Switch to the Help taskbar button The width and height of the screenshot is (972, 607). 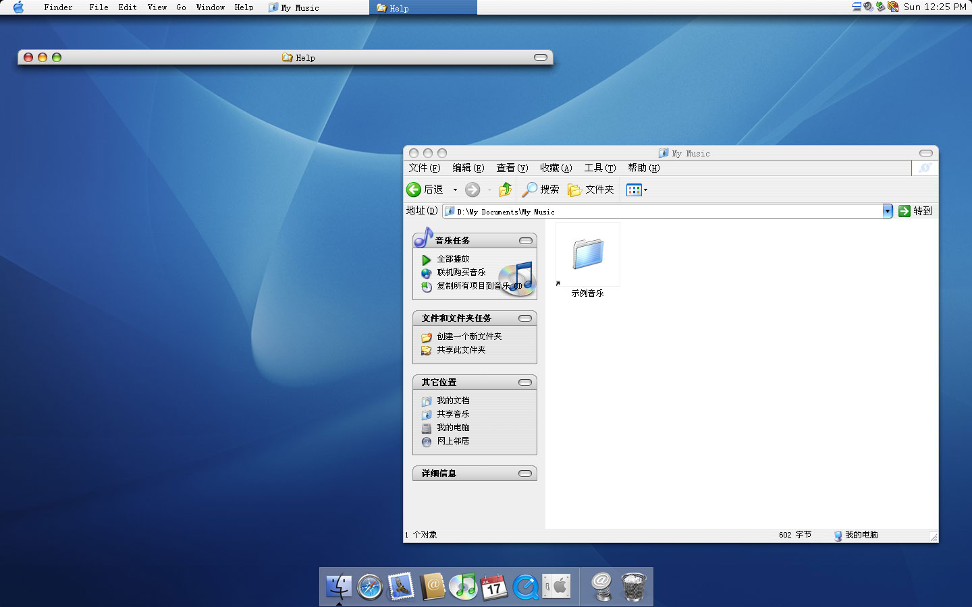423,7
